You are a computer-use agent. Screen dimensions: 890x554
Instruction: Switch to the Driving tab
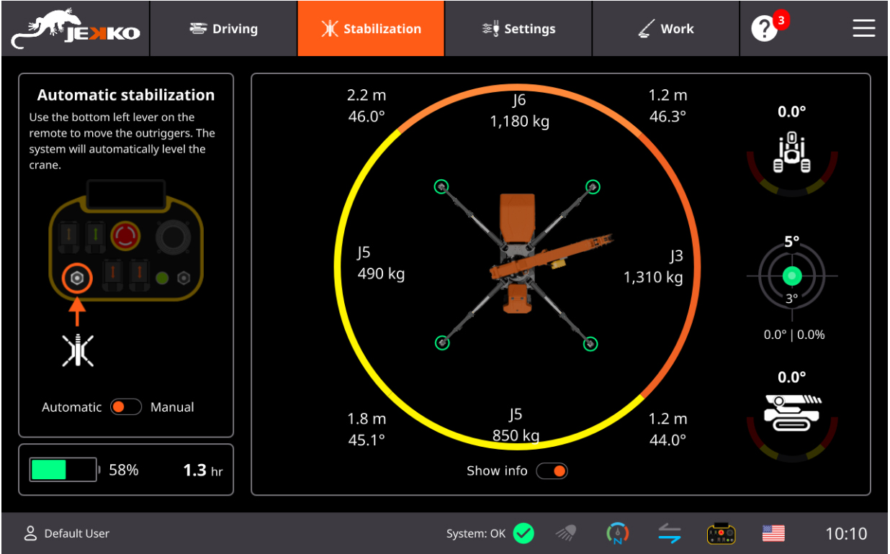[x=223, y=29]
